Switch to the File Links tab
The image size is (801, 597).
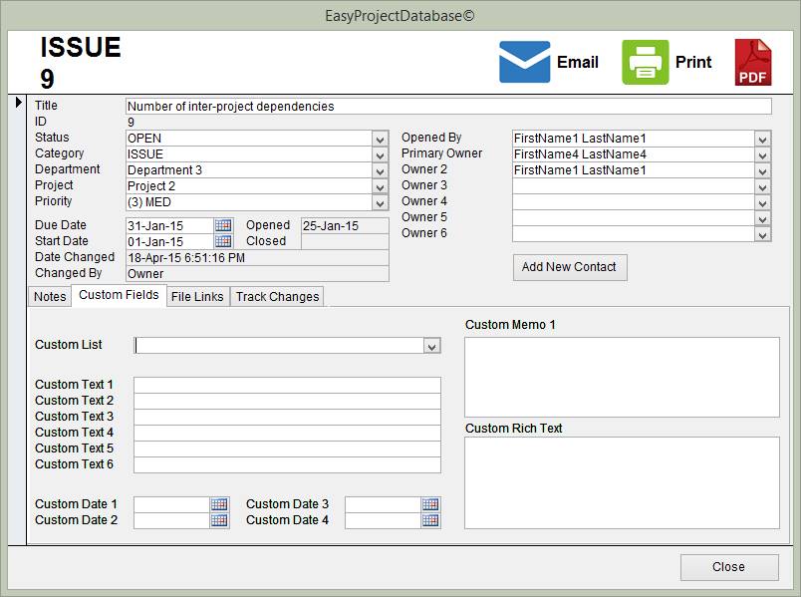pyautogui.click(x=197, y=296)
